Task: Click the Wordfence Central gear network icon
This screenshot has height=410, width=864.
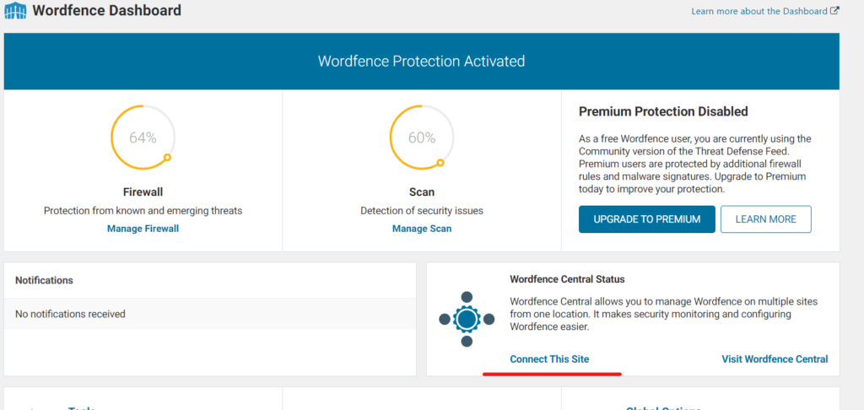Action: click(x=467, y=319)
